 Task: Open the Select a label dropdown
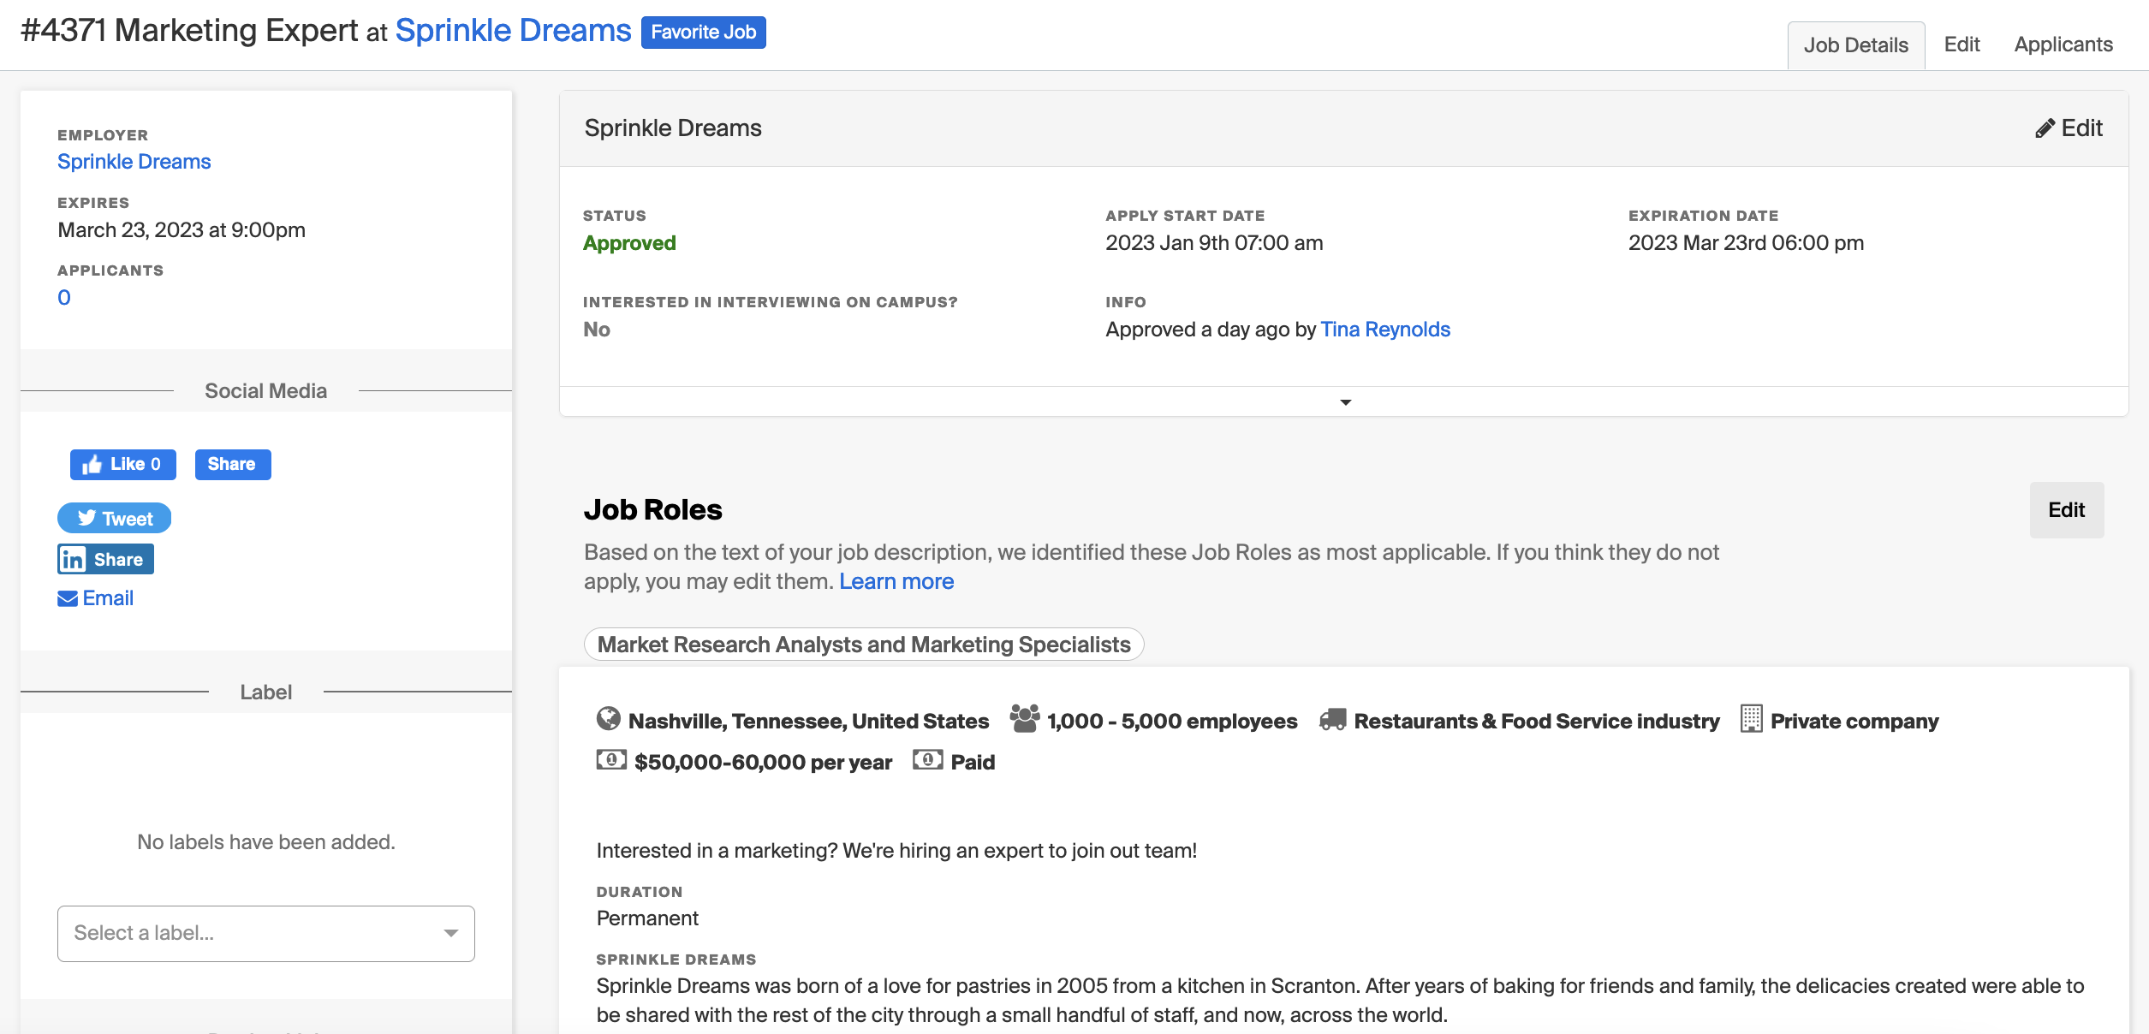pyautogui.click(x=266, y=933)
